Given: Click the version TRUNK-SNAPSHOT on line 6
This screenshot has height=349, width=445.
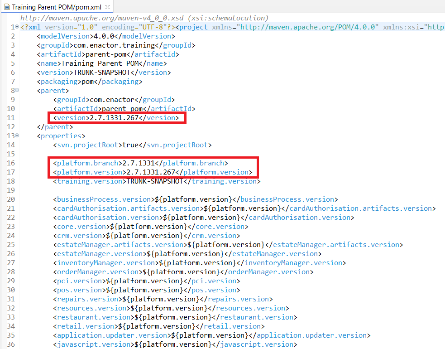Looking at the screenshot, I should click(104, 73).
